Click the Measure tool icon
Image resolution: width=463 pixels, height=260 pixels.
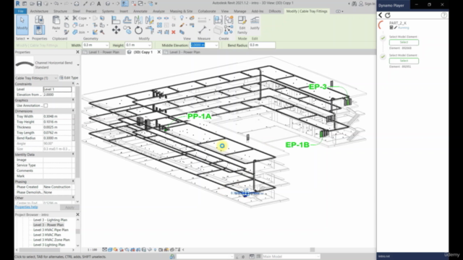tap(203, 30)
